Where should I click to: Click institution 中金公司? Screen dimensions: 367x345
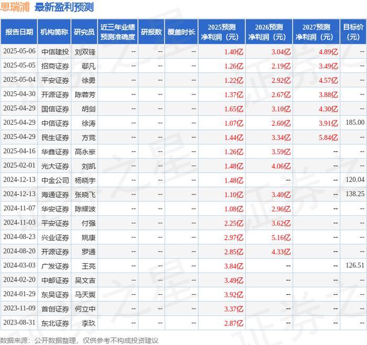(x=55, y=180)
